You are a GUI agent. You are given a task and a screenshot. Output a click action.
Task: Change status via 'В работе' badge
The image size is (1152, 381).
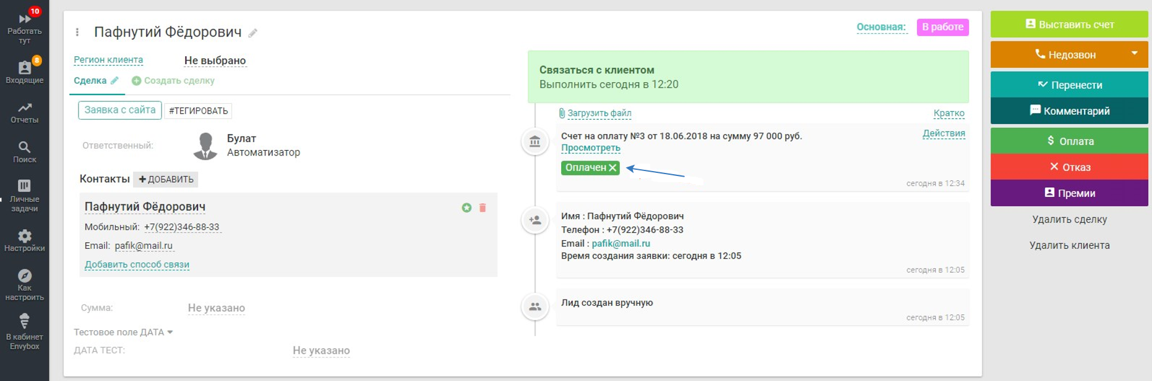click(x=942, y=27)
